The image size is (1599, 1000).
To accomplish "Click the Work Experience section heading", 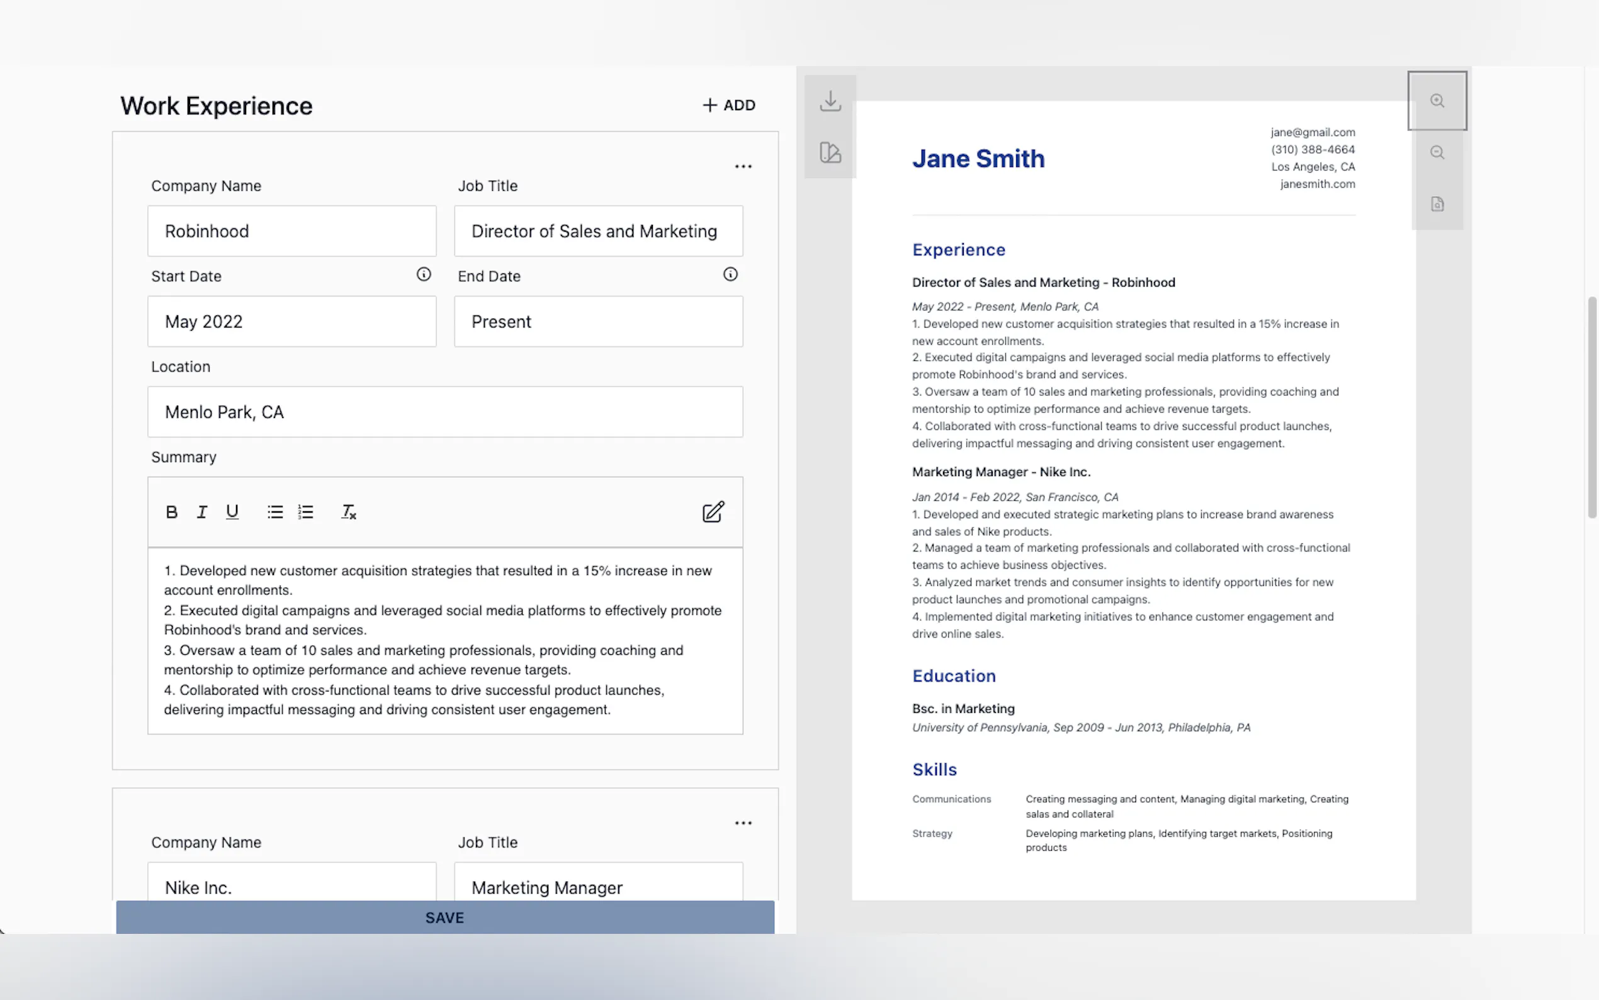I will [x=216, y=105].
